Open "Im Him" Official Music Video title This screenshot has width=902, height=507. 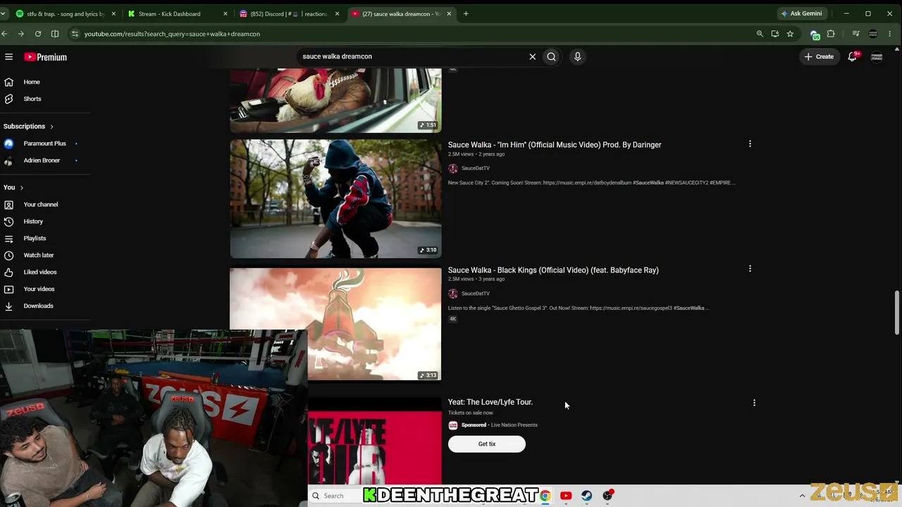click(x=555, y=145)
